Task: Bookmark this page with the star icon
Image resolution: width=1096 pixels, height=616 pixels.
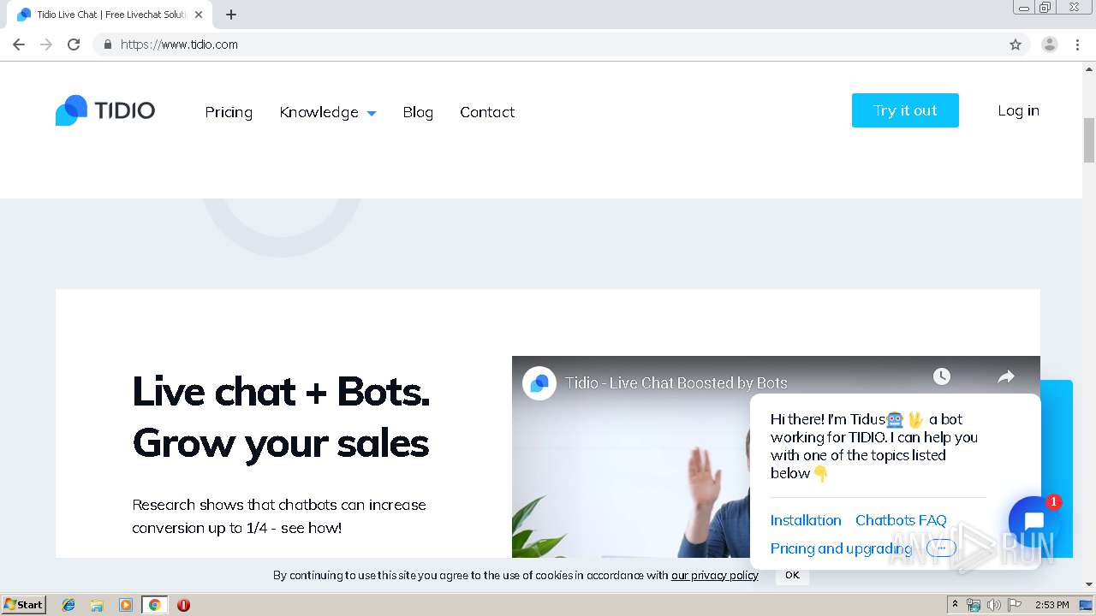Action: pyautogui.click(x=1016, y=44)
